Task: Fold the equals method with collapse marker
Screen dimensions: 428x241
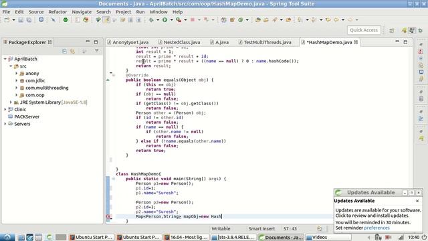Action: (114, 75)
